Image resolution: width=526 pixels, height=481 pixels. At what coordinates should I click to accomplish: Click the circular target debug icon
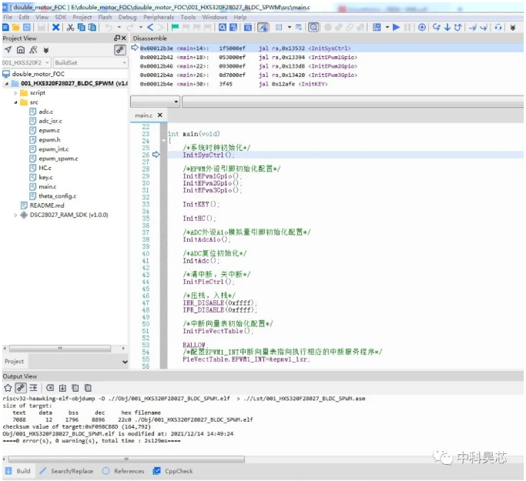[422, 28]
